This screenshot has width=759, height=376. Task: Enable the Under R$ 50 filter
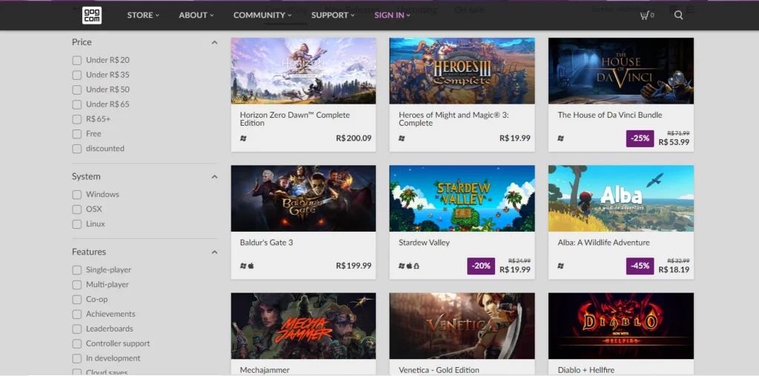[x=76, y=90]
